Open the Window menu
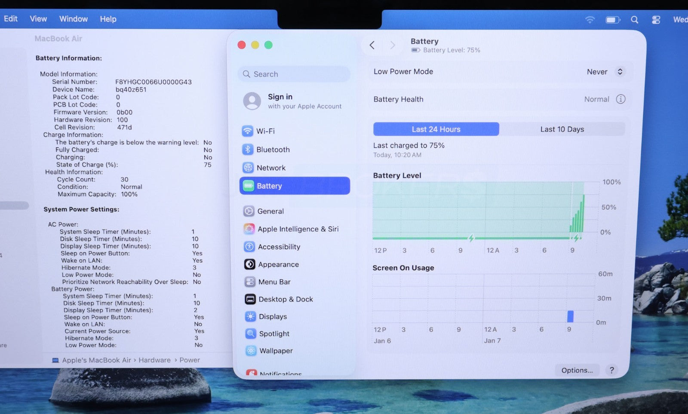The width and height of the screenshot is (688, 414). (x=73, y=19)
